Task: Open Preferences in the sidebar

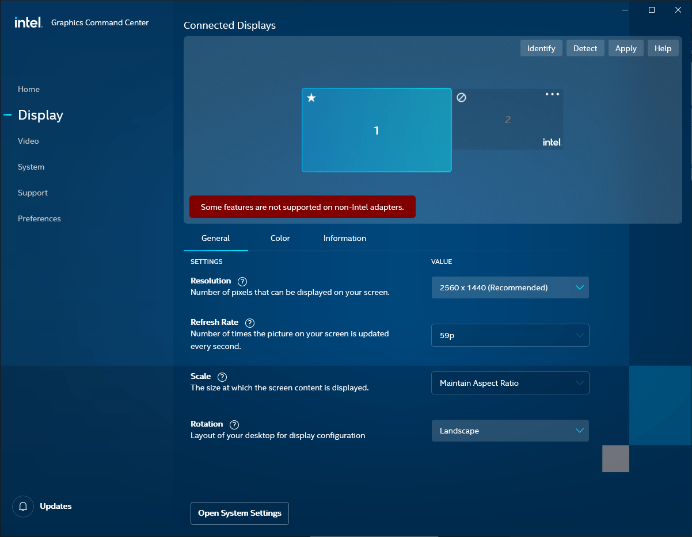Action: pos(39,218)
